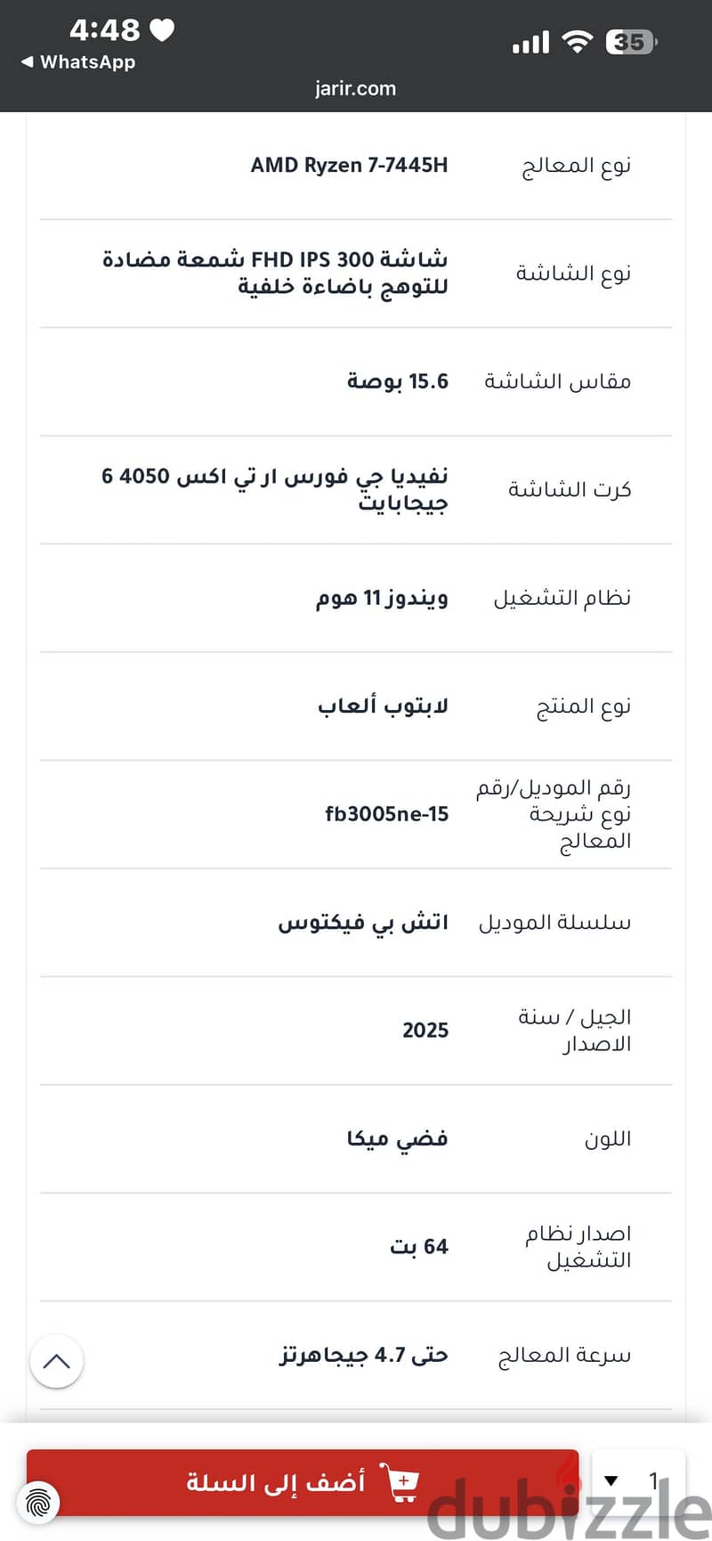The image size is (712, 1541).
Task: Tap the اتش بي فيكتوس series value
Action: (x=363, y=922)
